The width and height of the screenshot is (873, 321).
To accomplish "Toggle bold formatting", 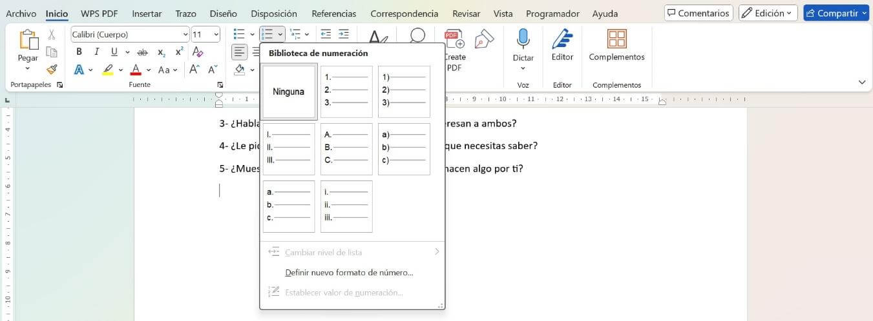I will click(79, 52).
